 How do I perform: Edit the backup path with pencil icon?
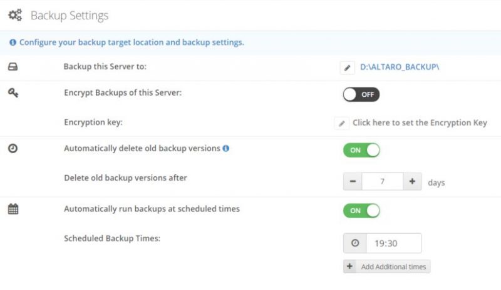[x=348, y=67]
